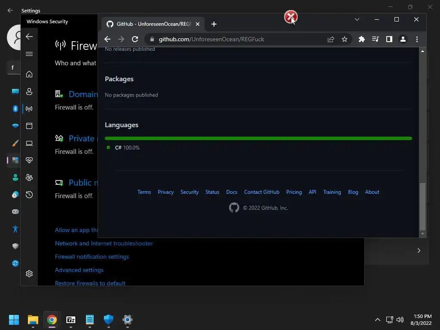The width and height of the screenshot is (440, 330).
Task: Open Protection history sidebar icon
Action: [29, 195]
